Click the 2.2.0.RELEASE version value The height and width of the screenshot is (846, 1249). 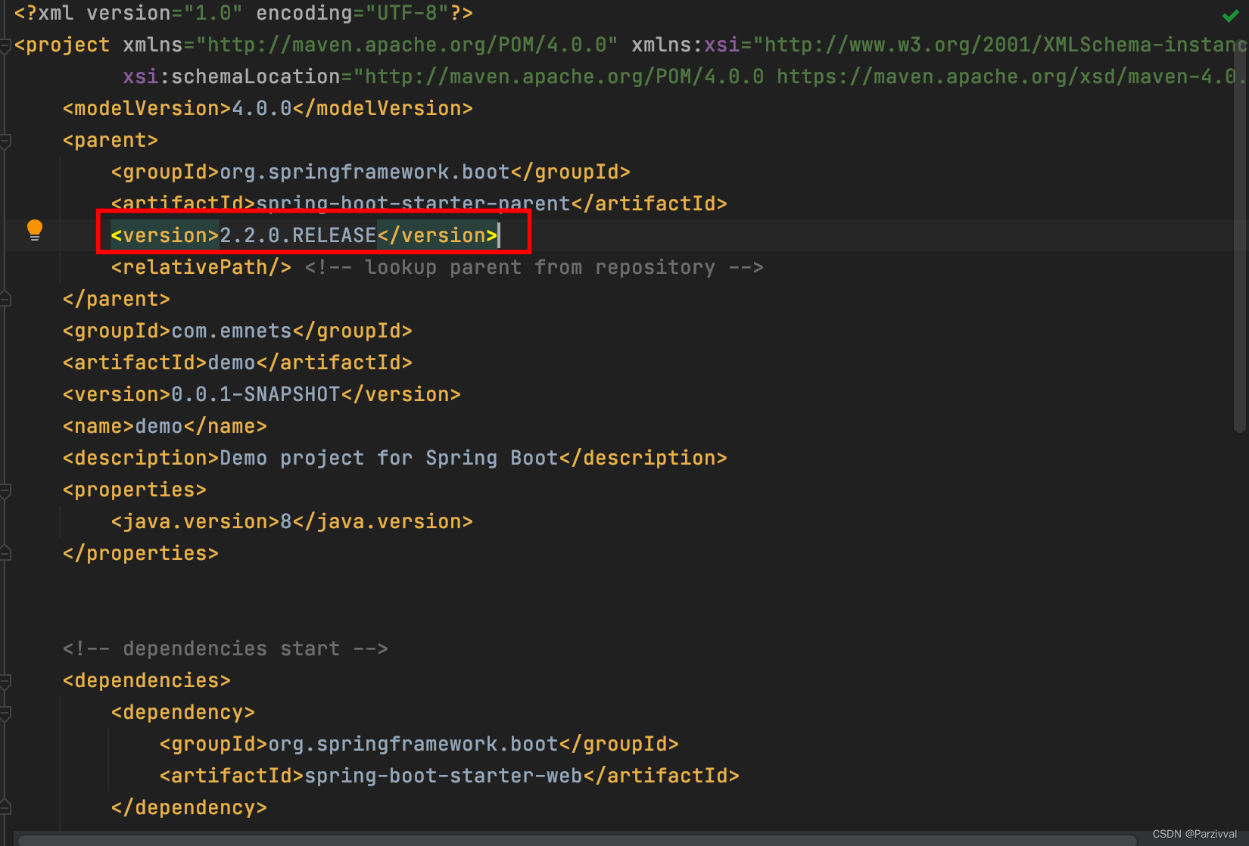(x=298, y=235)
